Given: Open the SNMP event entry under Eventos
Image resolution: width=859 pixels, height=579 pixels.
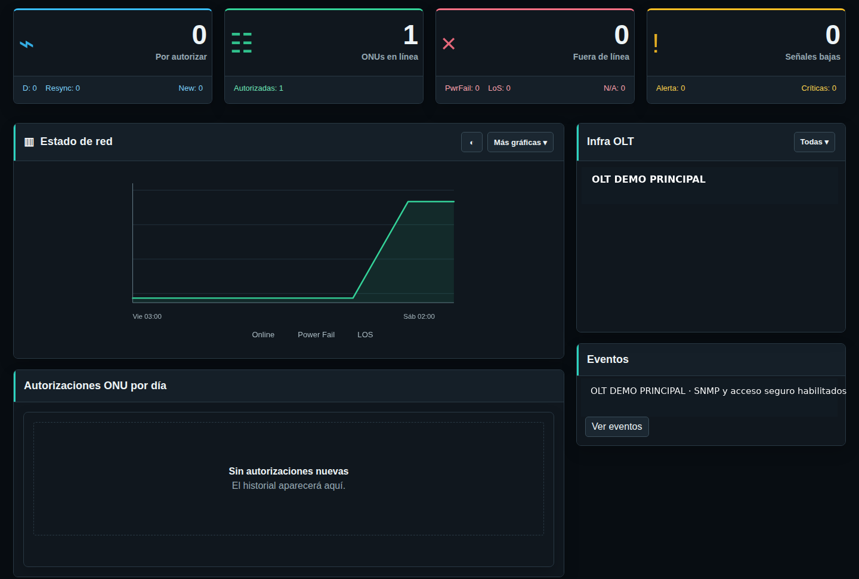Looking at the screenshot, I should [x=718, y=391].
